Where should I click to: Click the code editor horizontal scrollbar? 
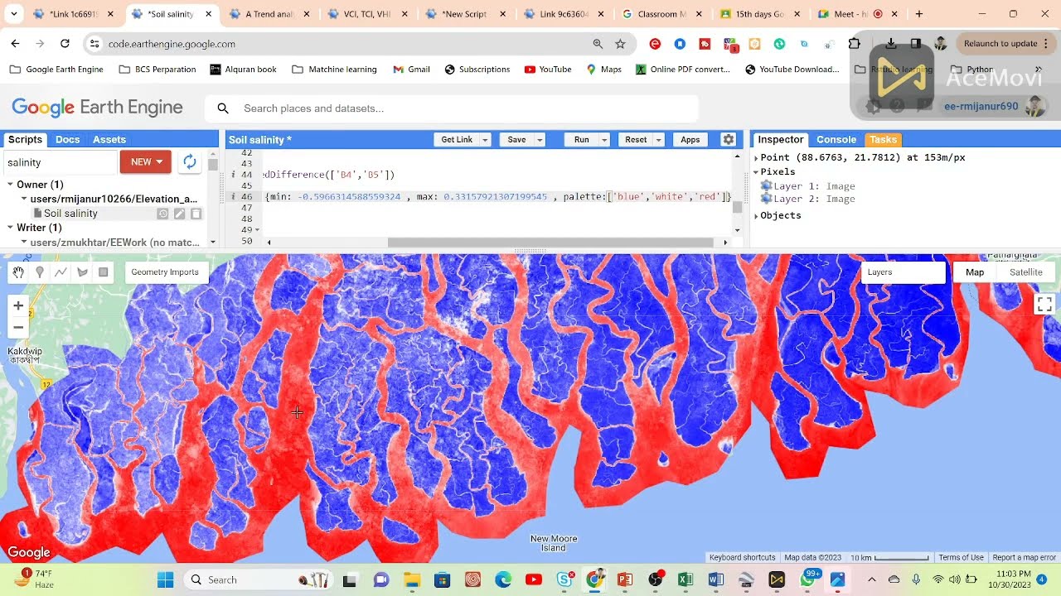click(550, 243)
